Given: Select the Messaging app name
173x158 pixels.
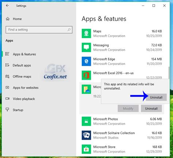Looking at the screenshot, I should [101, 45].
